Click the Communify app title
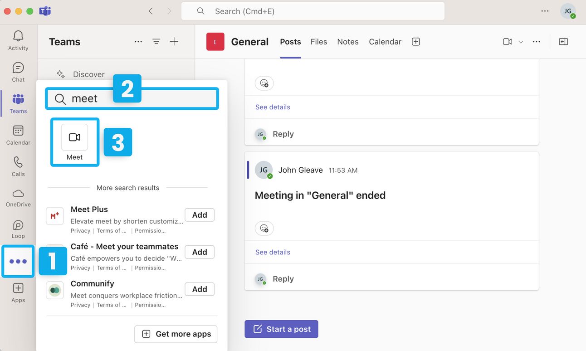Screen dimensions: 586x351 click(x=93, y=284)
